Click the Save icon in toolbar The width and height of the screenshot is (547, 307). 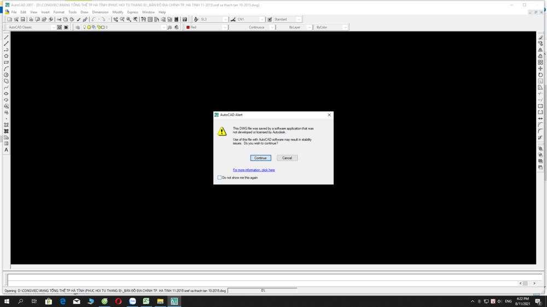(22, 20)
